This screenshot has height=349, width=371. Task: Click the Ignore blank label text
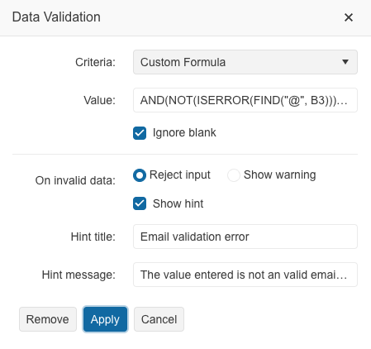point(184,132)
